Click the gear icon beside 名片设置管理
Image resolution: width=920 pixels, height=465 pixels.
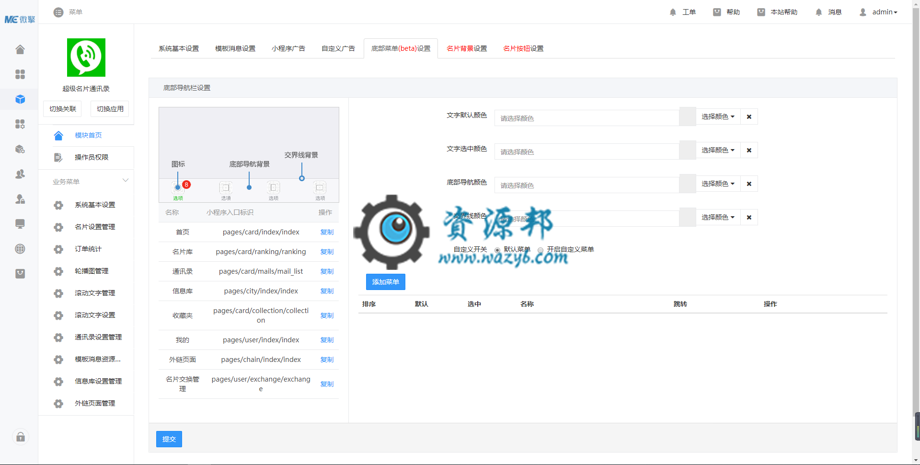pos(58,227)
